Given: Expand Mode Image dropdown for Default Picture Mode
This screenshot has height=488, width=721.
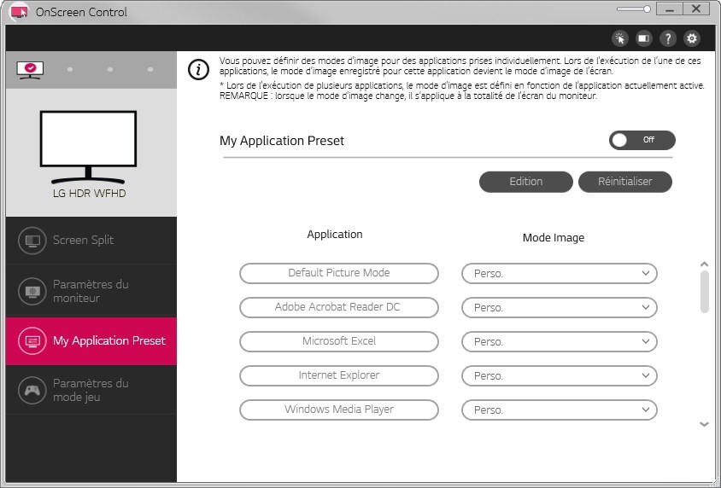Looking at the screenshot, I should coord(560,274).
